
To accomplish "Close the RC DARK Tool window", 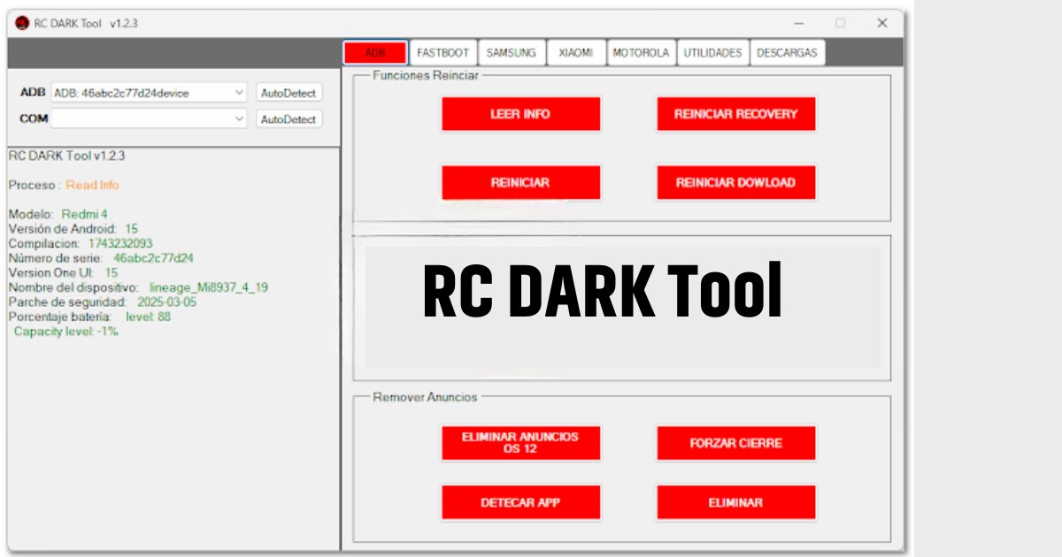I will pos(882,23).
